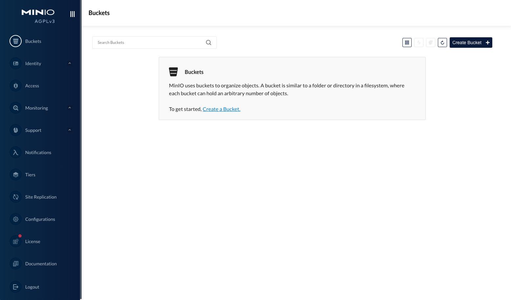This screenshot has height=300, width=511.
Task: Follow the Create a Bucket link
Action: click(221, 109)
